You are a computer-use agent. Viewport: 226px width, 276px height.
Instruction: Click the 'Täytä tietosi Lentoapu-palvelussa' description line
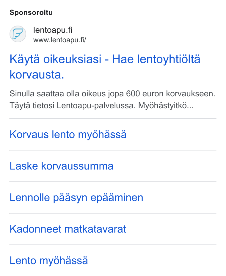73,106
